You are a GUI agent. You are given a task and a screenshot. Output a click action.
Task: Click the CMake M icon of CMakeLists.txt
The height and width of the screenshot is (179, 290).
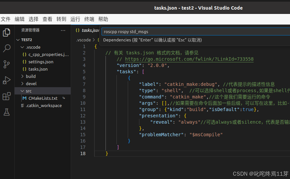25,98
